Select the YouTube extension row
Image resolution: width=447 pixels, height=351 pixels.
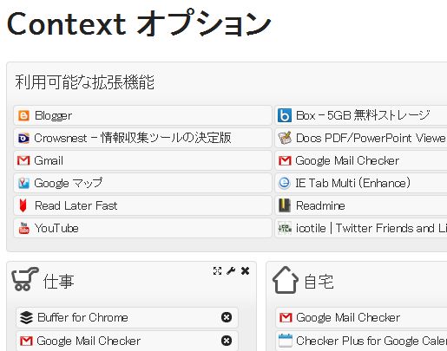pyautogui.click(x=142, y=228)
